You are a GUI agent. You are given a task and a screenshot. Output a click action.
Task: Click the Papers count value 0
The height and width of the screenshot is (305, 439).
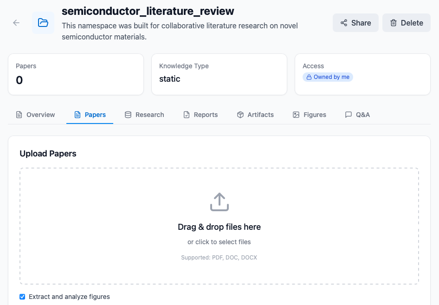point(19,80)
